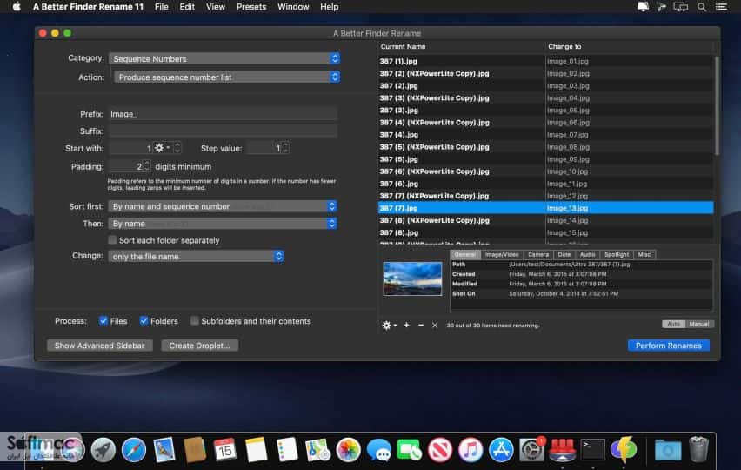Click in the Prefix text field
The width and height of the screenshot is (741, 470).
(223, 114)
